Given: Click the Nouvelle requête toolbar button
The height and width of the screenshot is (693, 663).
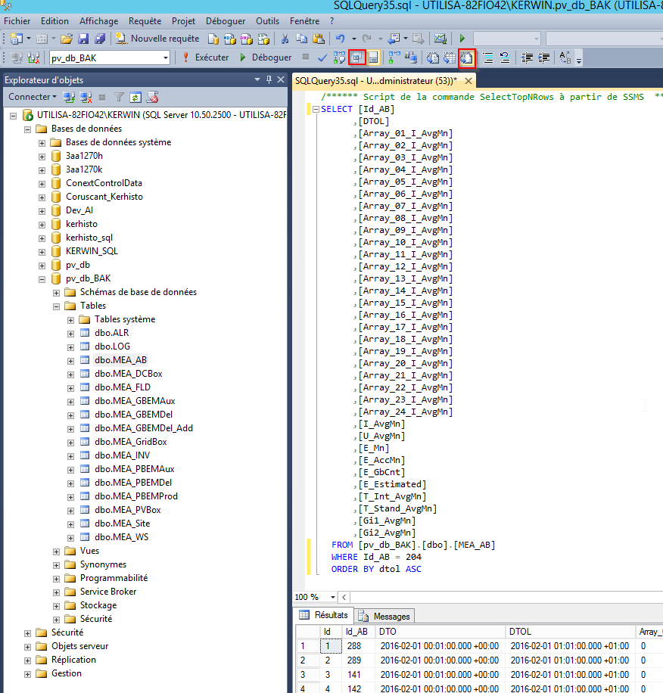Looking at the screenshot, I should tap(157, 39).
